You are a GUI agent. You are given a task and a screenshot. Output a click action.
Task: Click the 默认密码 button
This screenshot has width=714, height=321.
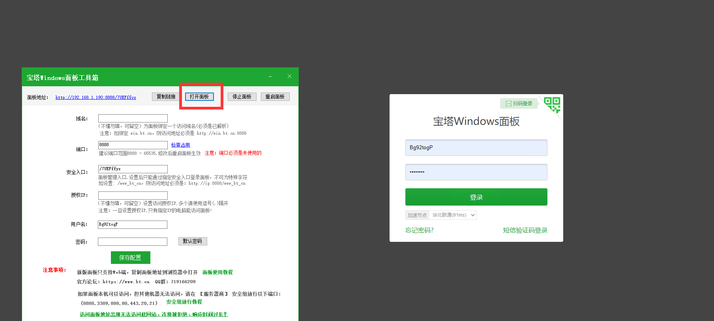[193, 241]
